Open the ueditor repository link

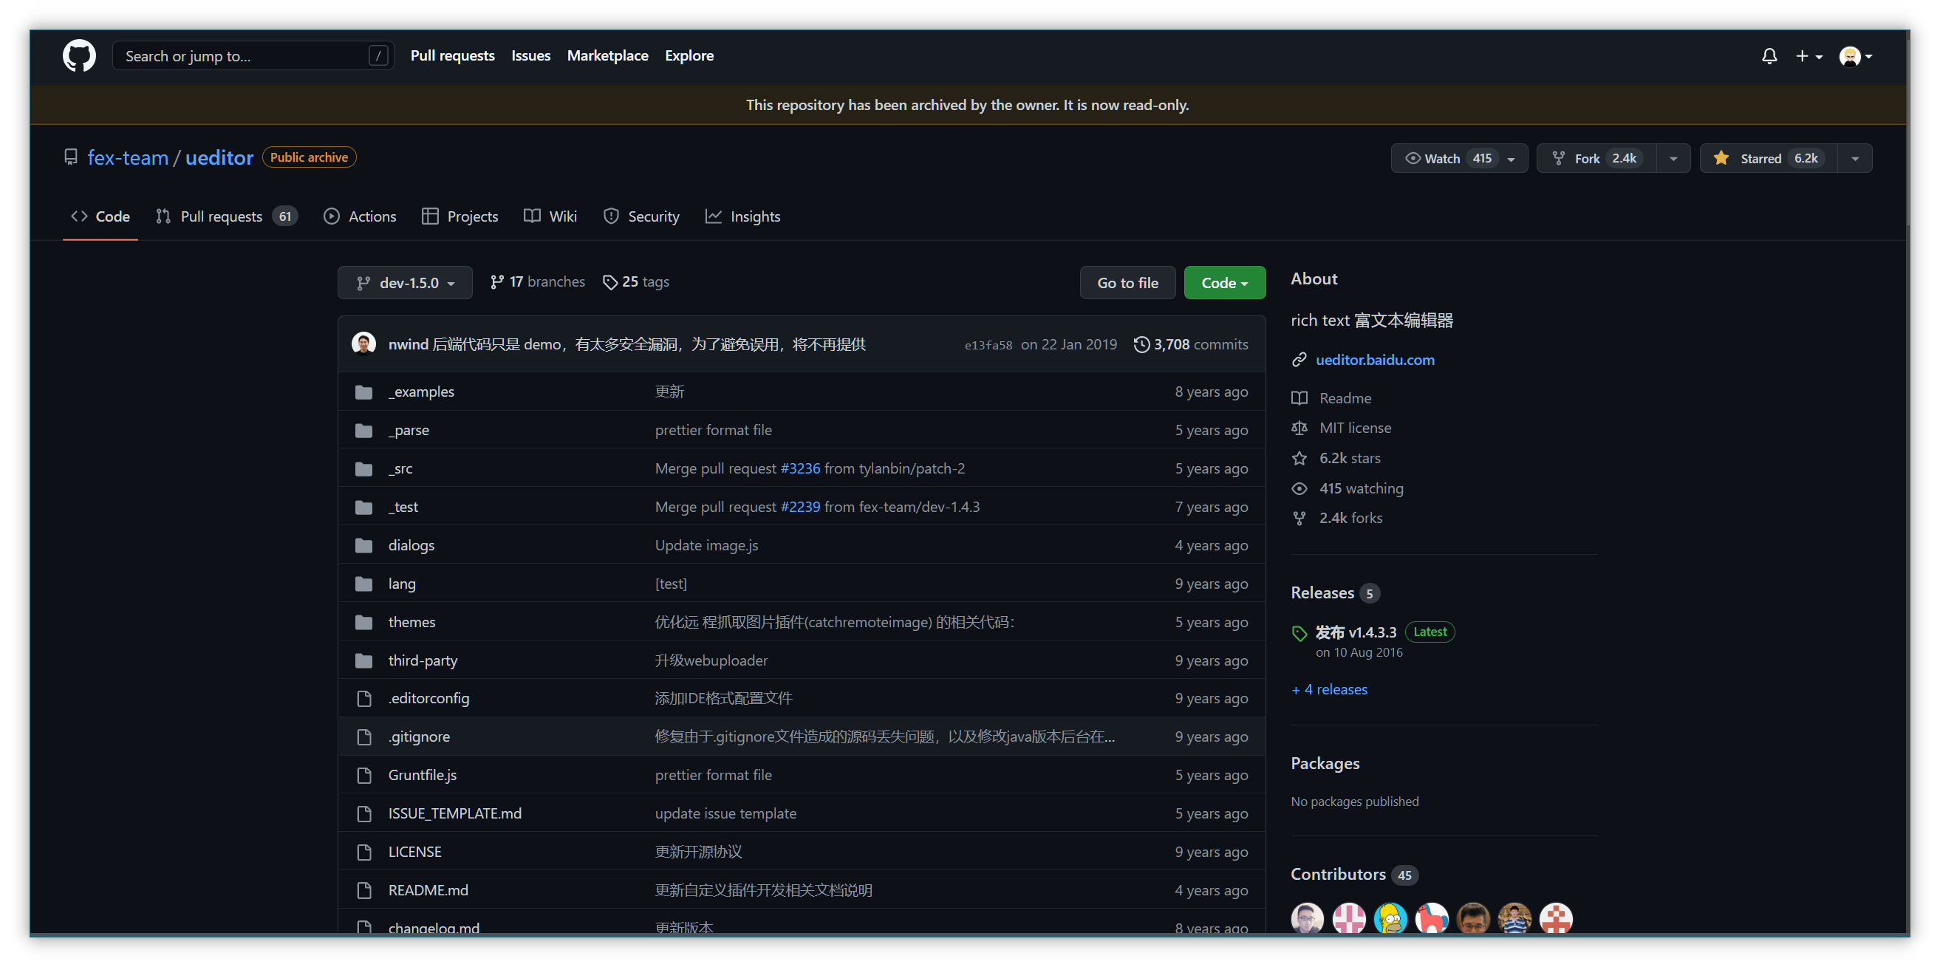pyautogui.click(x=219, y=157)
